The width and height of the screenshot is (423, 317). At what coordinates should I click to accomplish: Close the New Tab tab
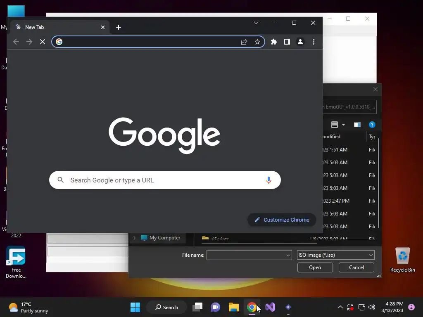pos(103,27)
